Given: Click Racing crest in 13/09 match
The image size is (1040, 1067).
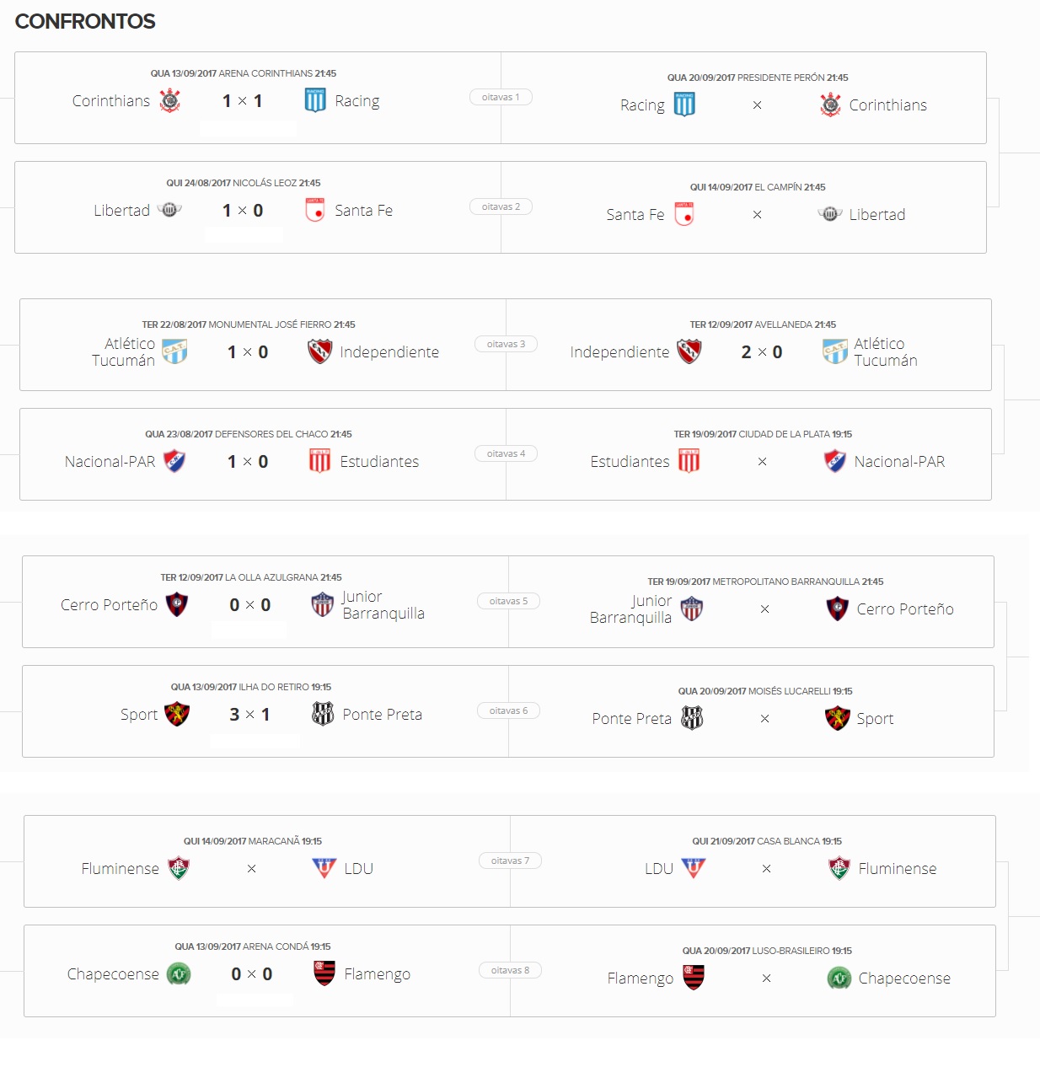Looking at the screenshot, I should pos(315,100).
